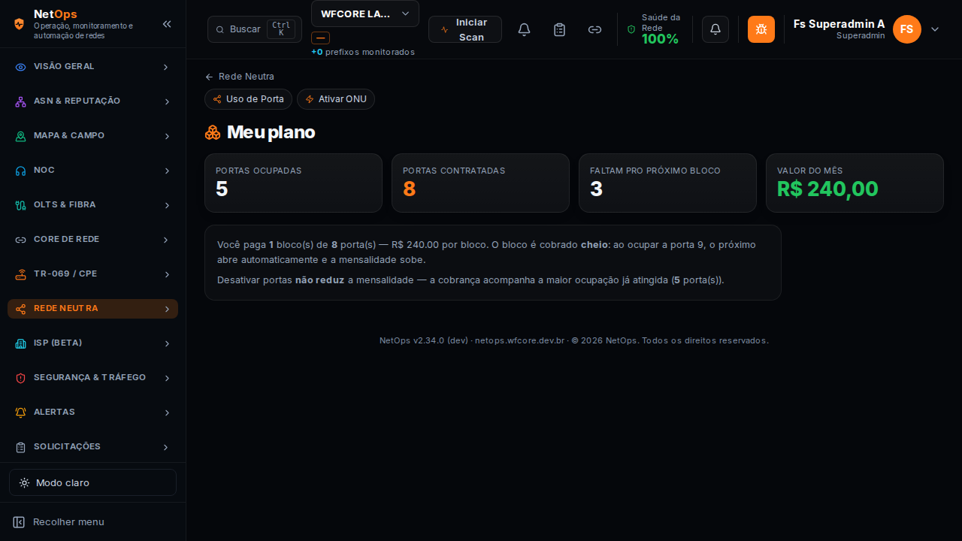Click the Solicitações clipboard icon in sidebar

click(21, 447)
